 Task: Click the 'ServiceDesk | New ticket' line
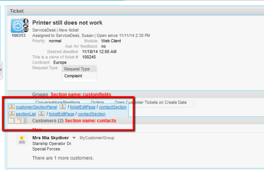pos(55,30)
